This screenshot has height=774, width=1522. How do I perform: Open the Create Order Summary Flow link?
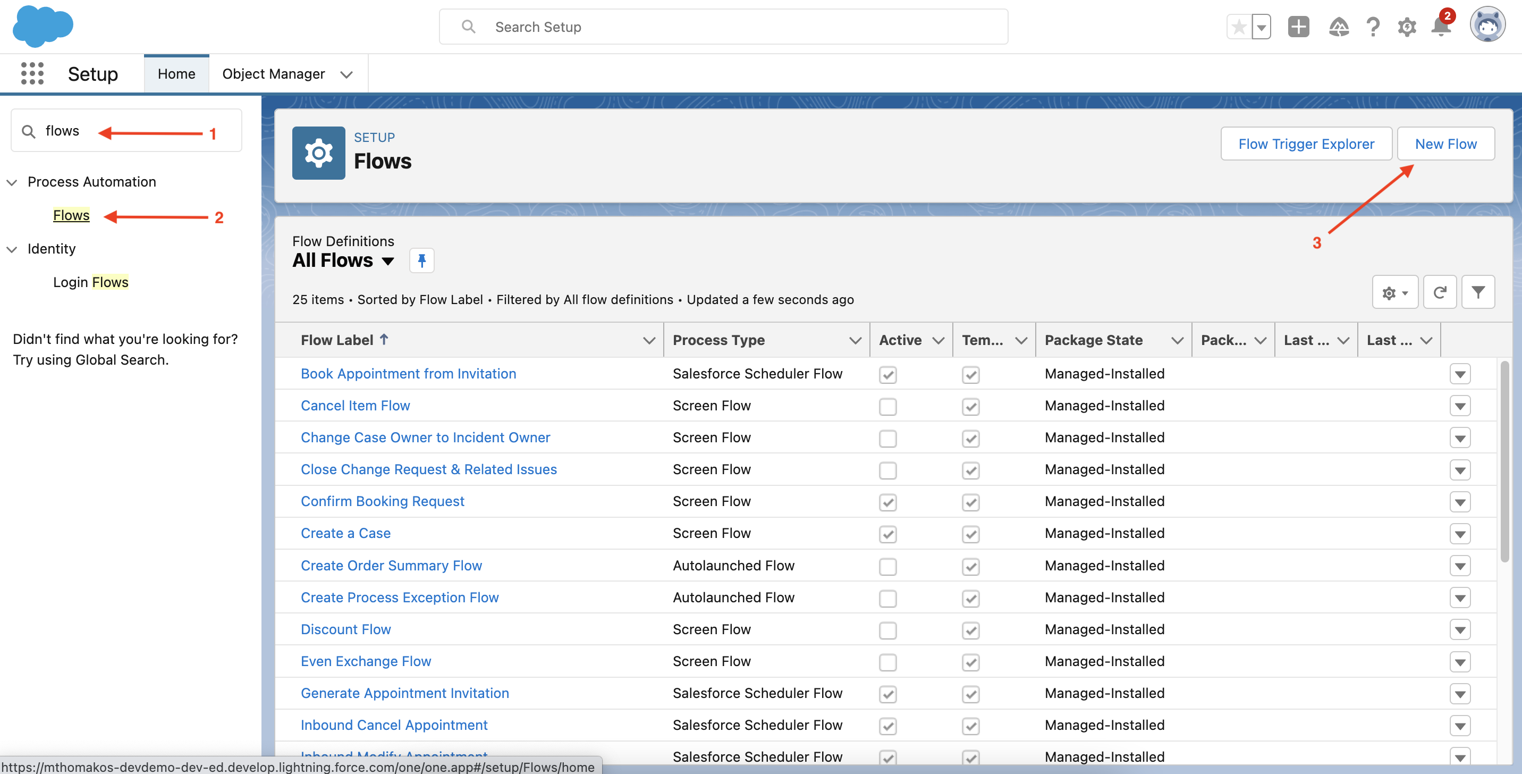tap(391, 566)
